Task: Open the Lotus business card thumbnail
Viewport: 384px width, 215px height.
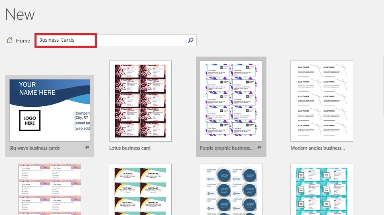Action: [140, 101]
